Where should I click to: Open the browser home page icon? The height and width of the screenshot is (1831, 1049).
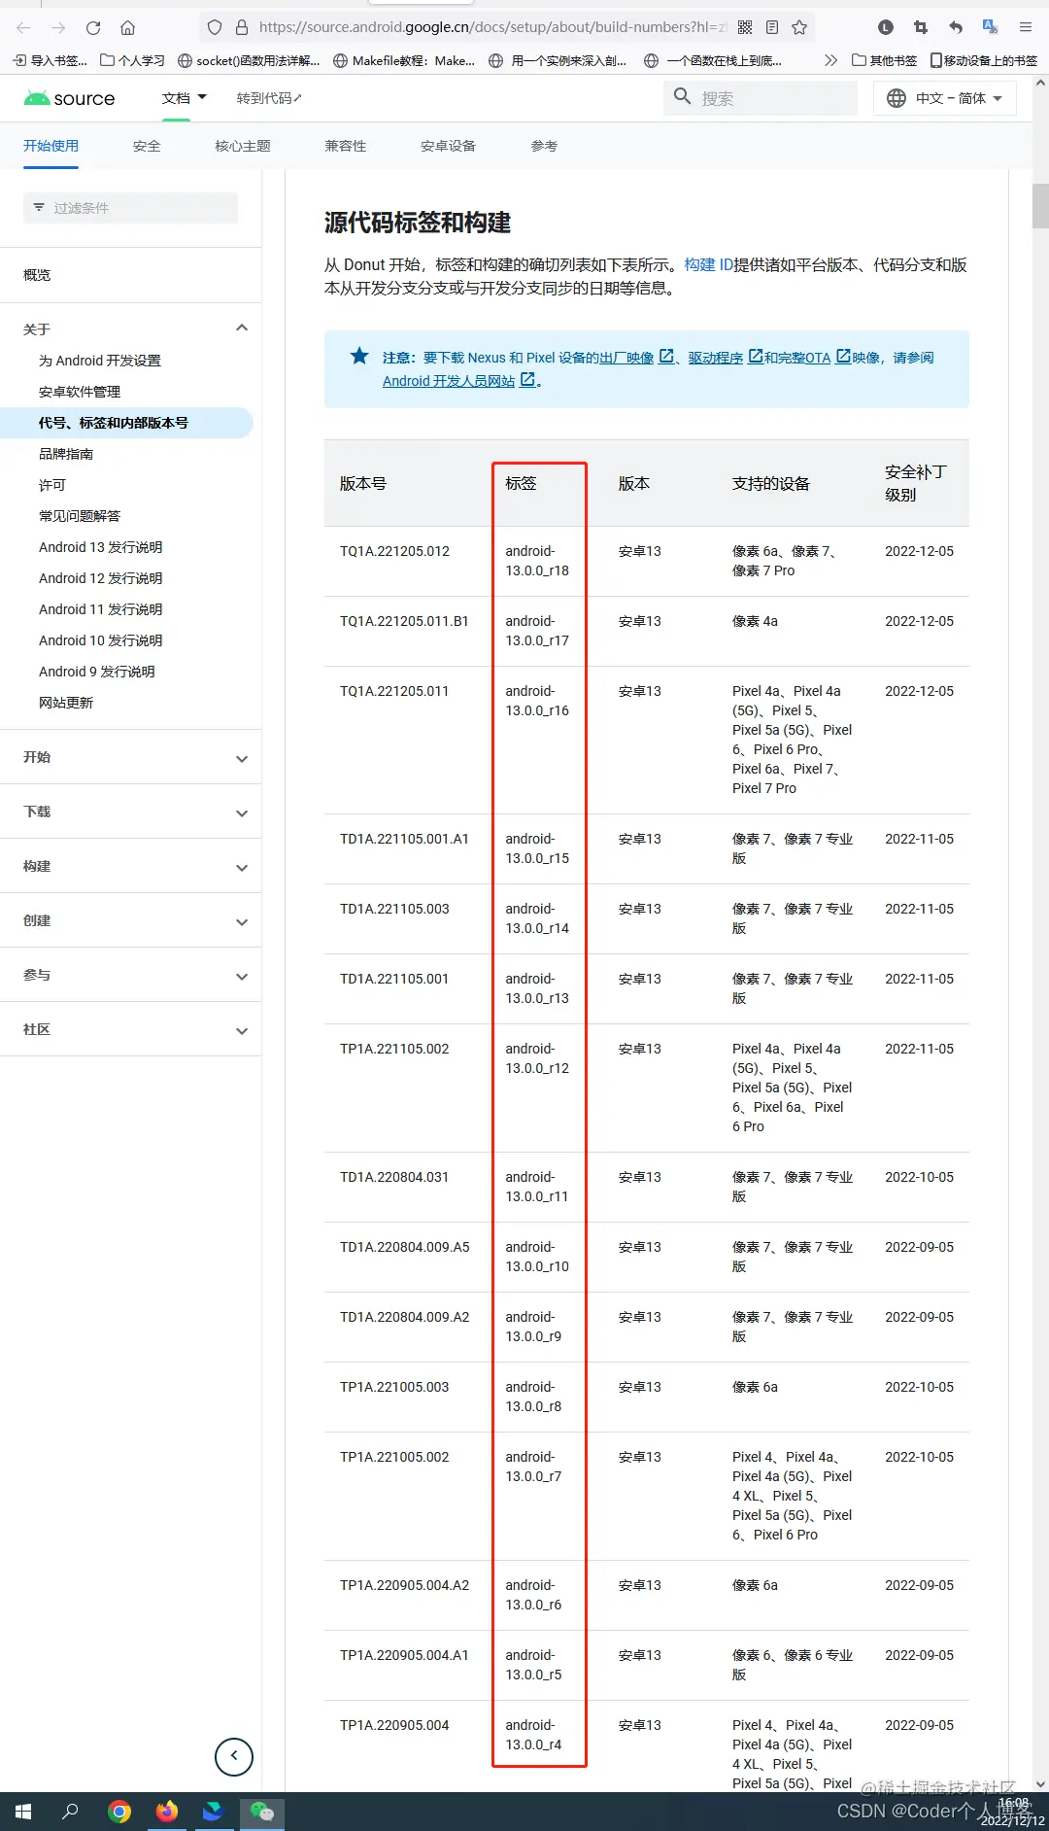[x=128, y=27]
